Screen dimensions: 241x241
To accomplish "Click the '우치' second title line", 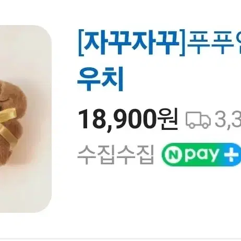I will [100, 79].
